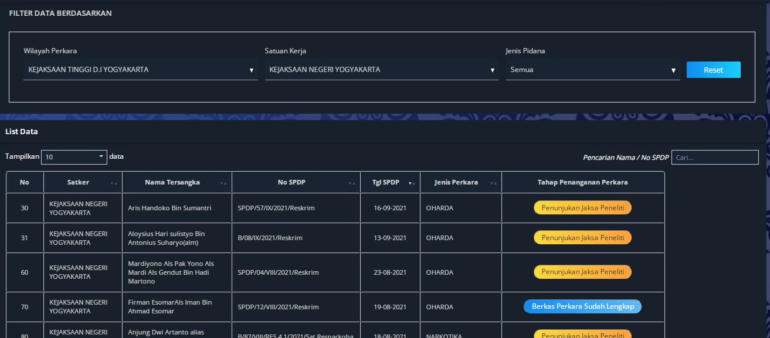Click the Jenis Pidana dropdown caret icon
Screen dimensions: 770x338
click(x=673, y=70)
